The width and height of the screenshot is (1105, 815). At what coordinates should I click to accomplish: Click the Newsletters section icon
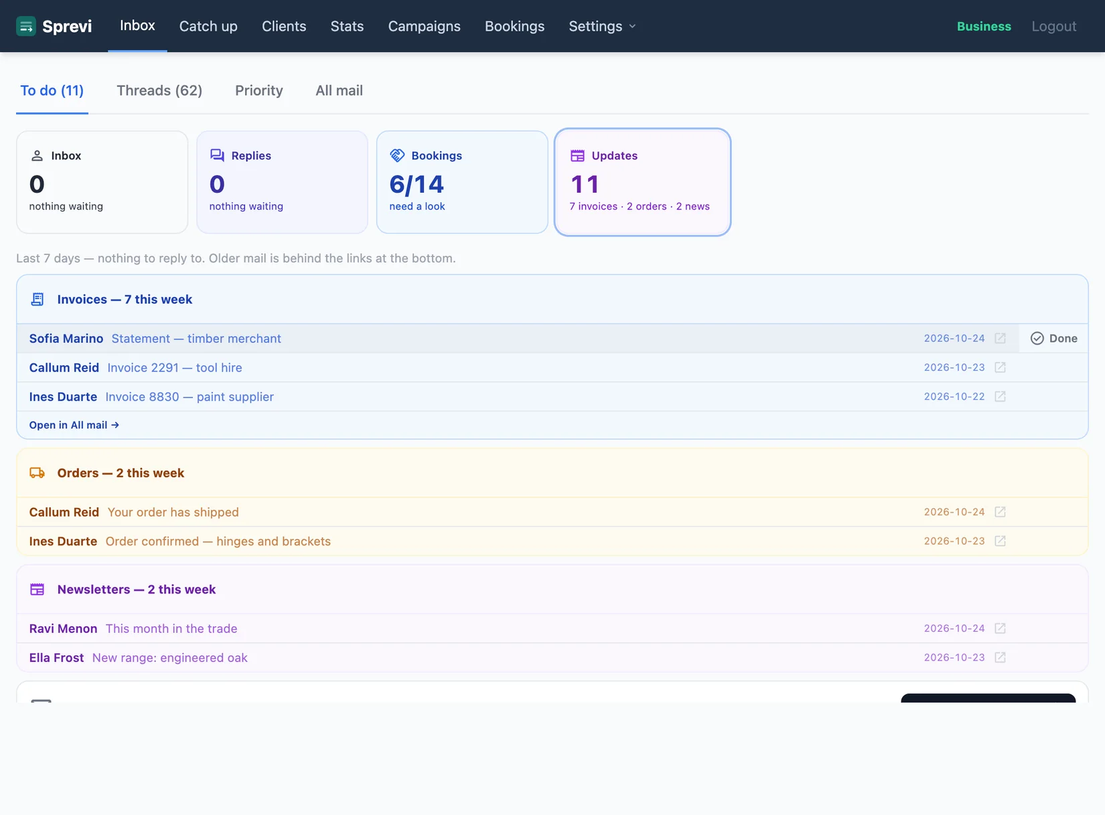click(38, 590)
